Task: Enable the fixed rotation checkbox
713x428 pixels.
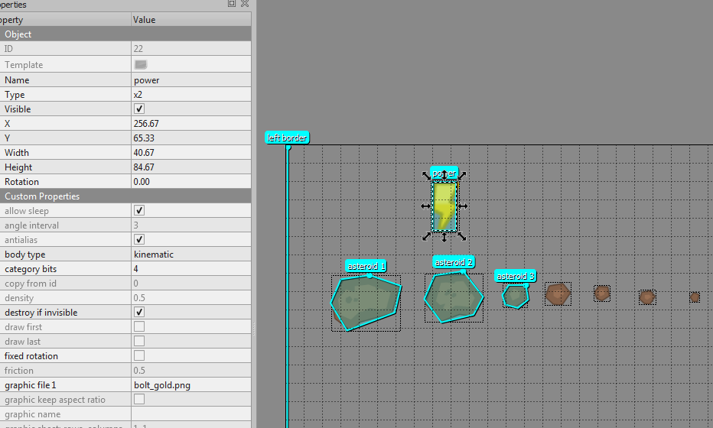Action: tap(139, 356)
